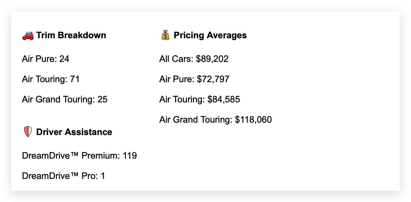Click the number 119 after Premium
The height and width of the screenshot is (202, 411).
pyautogui.click(x=130, y=156)
